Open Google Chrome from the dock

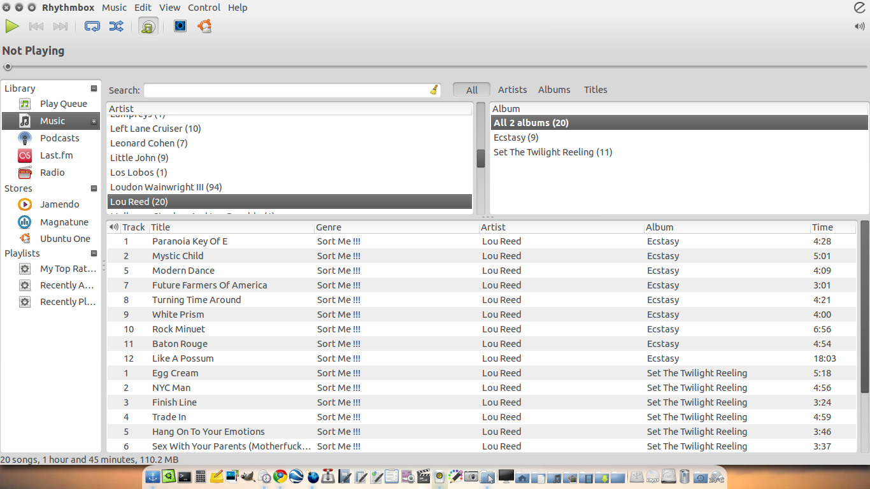(x=280, y=476)
